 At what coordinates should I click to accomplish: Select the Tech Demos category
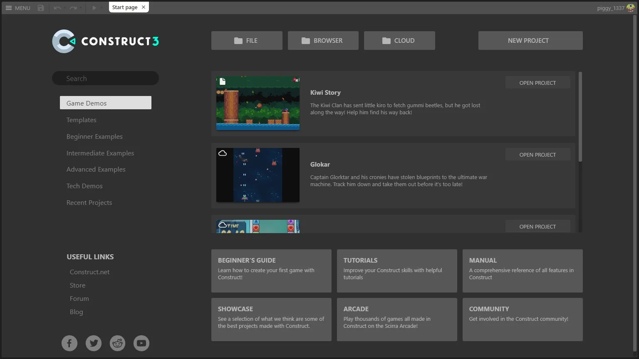106,186
